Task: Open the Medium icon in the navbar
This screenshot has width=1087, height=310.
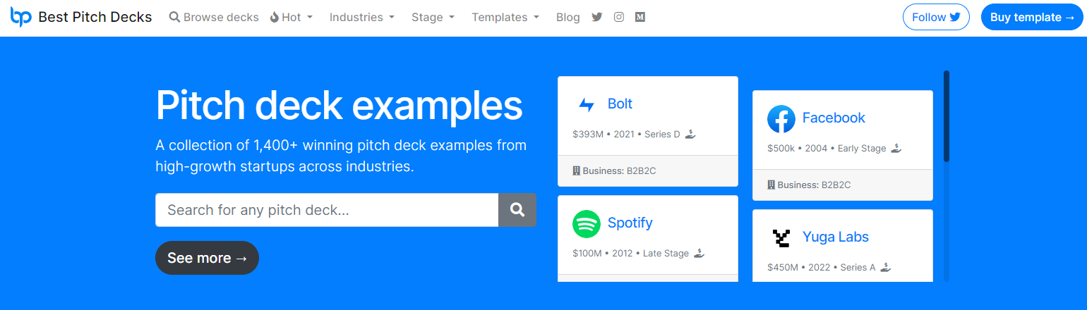Action: pos(640,17)
